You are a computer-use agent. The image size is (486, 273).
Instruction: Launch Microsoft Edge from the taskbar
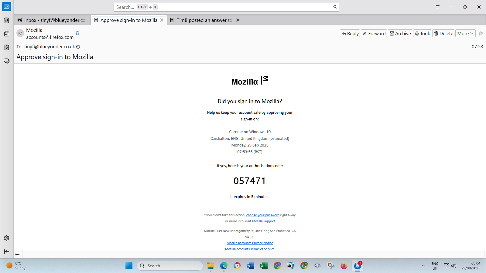pos(224,266)
